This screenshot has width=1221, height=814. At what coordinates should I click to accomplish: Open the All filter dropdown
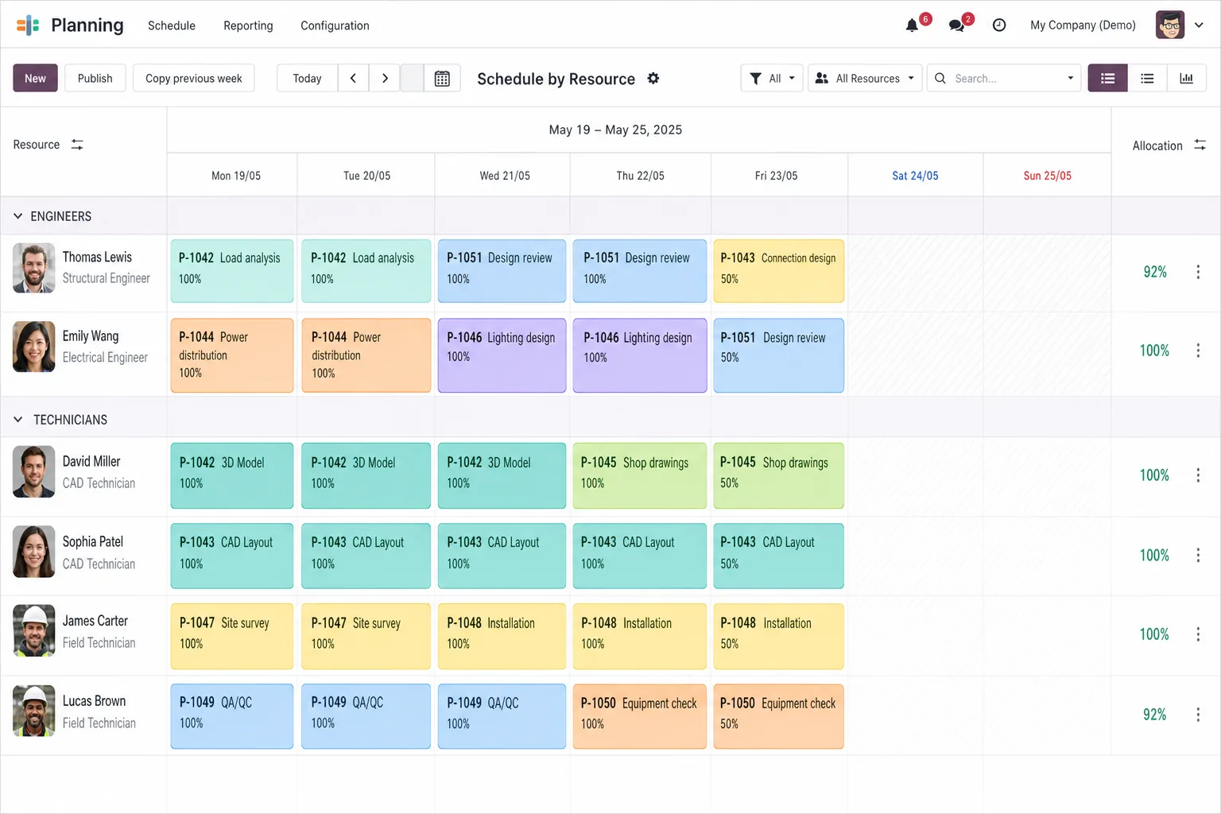pyautogui.click(x=772, y=78)
